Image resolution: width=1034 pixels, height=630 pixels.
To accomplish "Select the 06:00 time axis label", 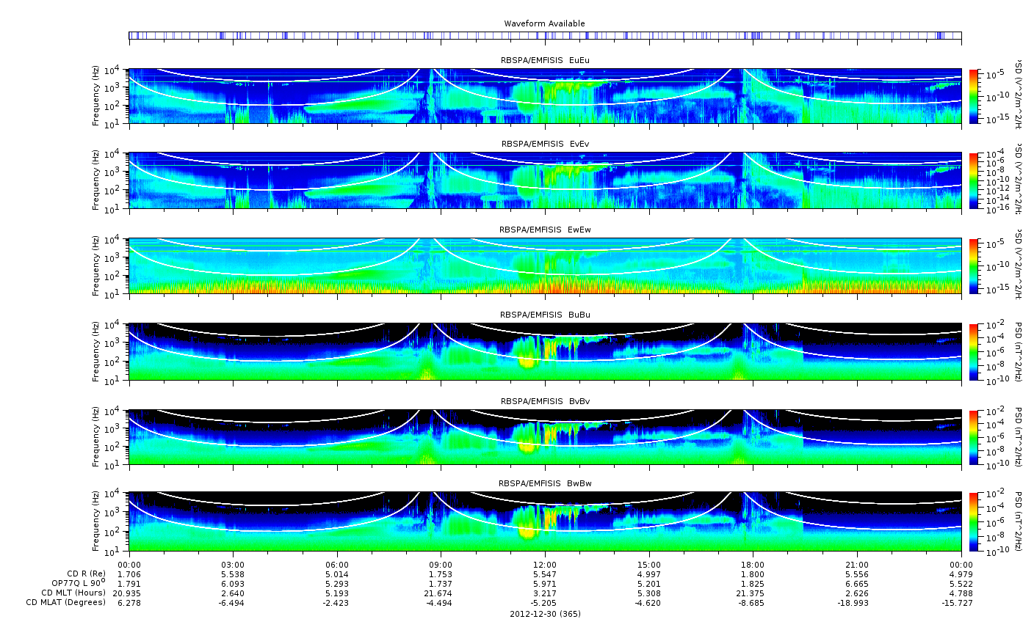I will pyautogui.click(x=337, y=565).
